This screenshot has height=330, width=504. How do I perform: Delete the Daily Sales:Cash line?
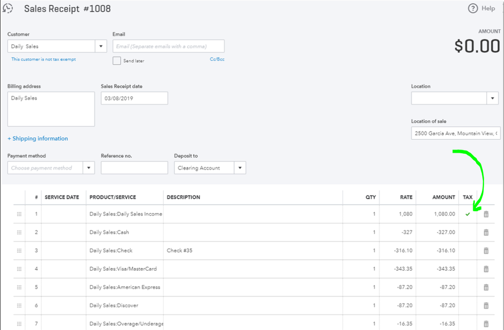click(486, 232)
